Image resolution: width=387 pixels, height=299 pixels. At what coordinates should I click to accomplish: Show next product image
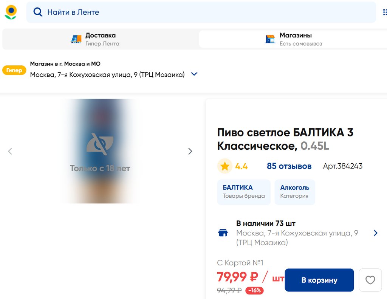190,151
